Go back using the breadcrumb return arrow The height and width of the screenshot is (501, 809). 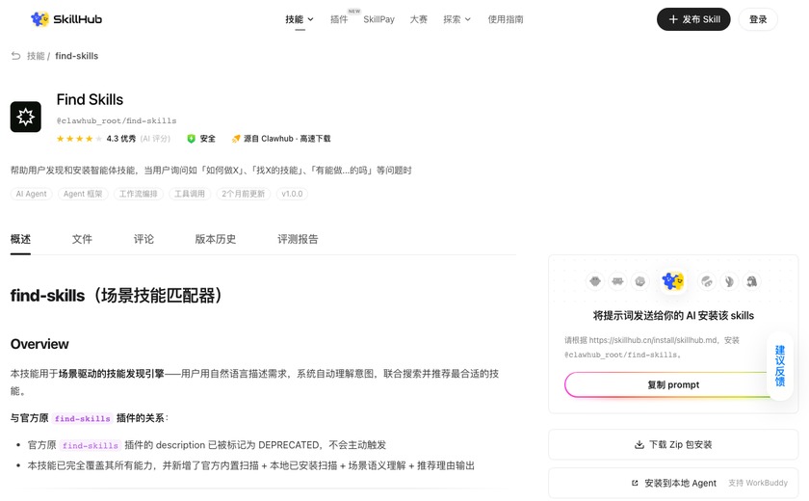click(x=16, y=56)
